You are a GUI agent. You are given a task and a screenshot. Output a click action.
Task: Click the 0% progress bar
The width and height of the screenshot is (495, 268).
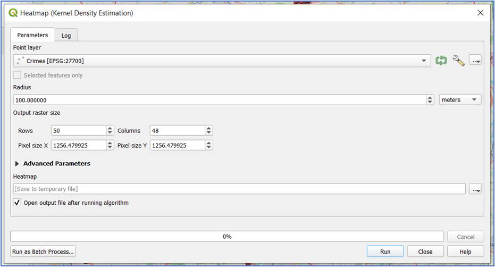click(x=227, y=237)
